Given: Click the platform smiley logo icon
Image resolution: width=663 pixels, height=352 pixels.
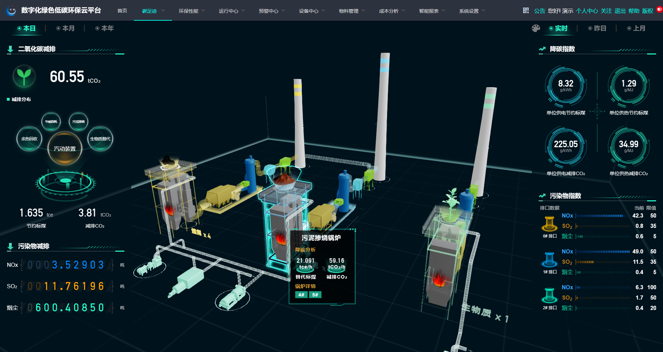Looking at the screenshot, I should pos(11,11).
